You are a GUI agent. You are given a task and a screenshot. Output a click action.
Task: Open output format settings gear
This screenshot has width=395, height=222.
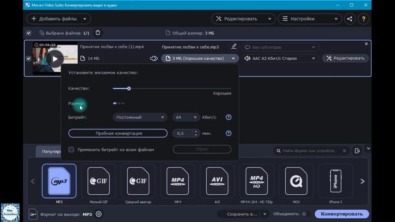[x=99, y=214]
